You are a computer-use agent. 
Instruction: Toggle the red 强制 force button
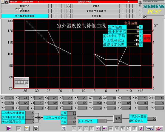point(147,38)
